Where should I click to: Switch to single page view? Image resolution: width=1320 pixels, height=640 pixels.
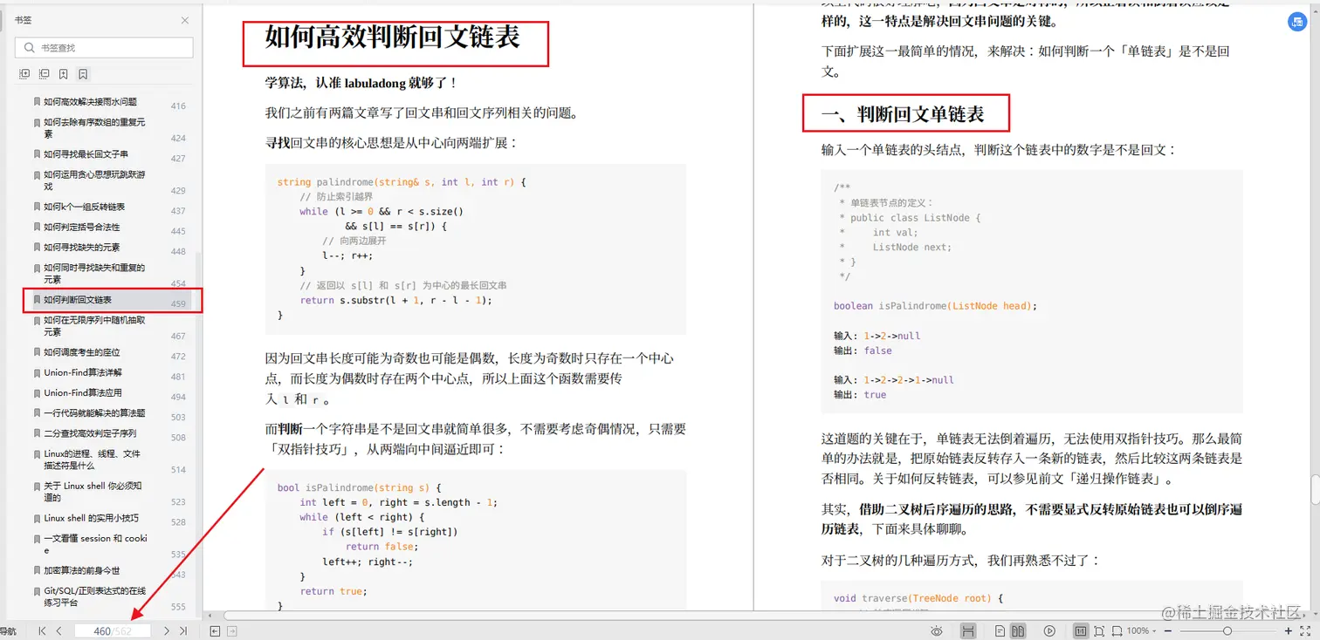(1000, 630)
